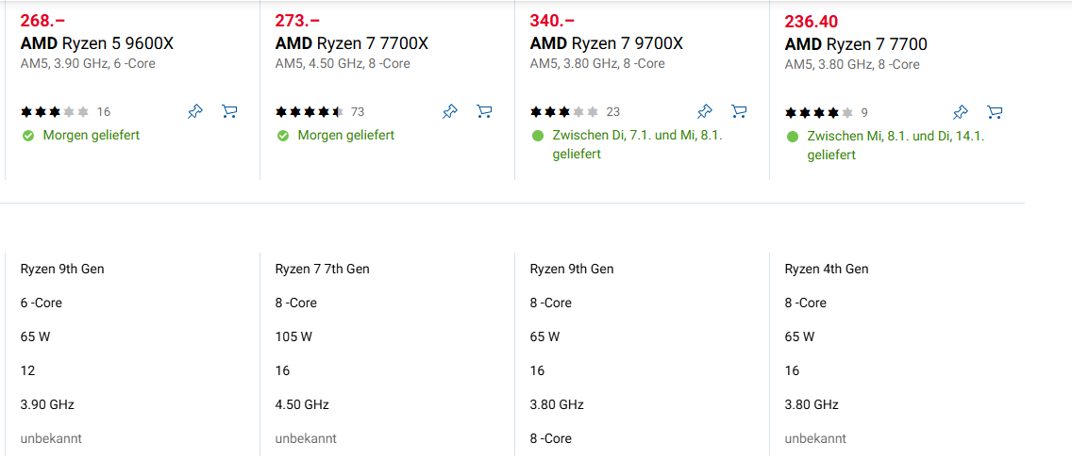
Task: Add AMD Ryzen 7 7700X to cart
Action: tap(484, 112)
